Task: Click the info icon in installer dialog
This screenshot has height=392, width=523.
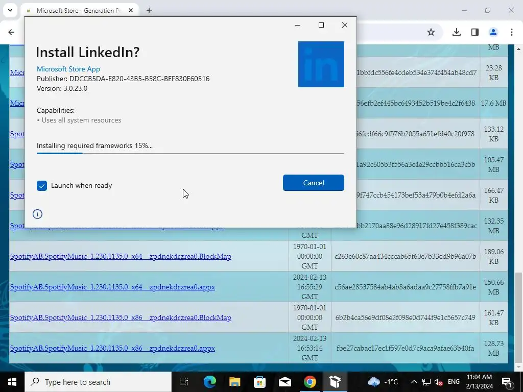Action: (37, 214)
